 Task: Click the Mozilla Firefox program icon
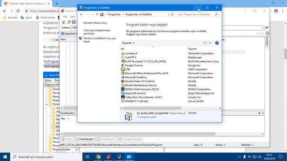(122, 81)
